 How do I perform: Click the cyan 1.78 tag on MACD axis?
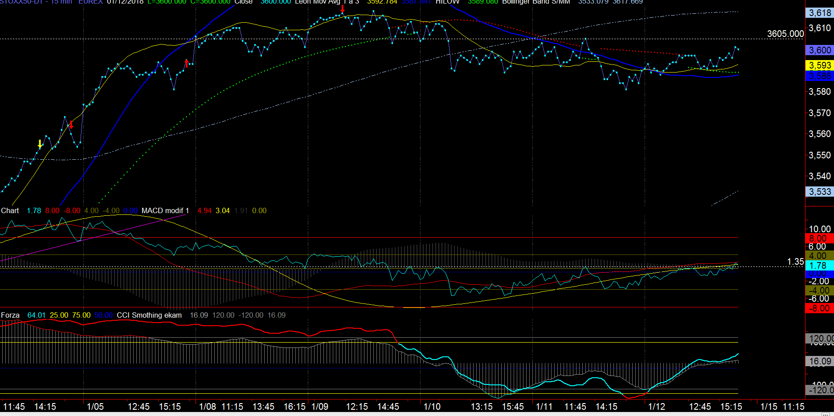point(820,266)
